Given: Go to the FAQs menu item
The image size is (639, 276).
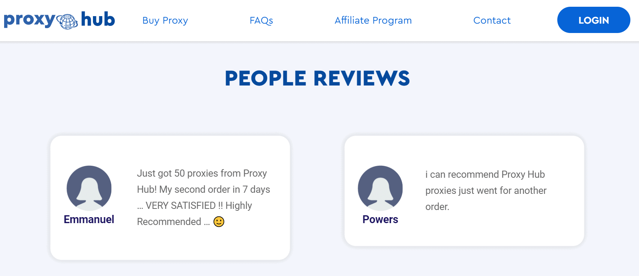Looking at the screenshot, I should pos(261,20).
